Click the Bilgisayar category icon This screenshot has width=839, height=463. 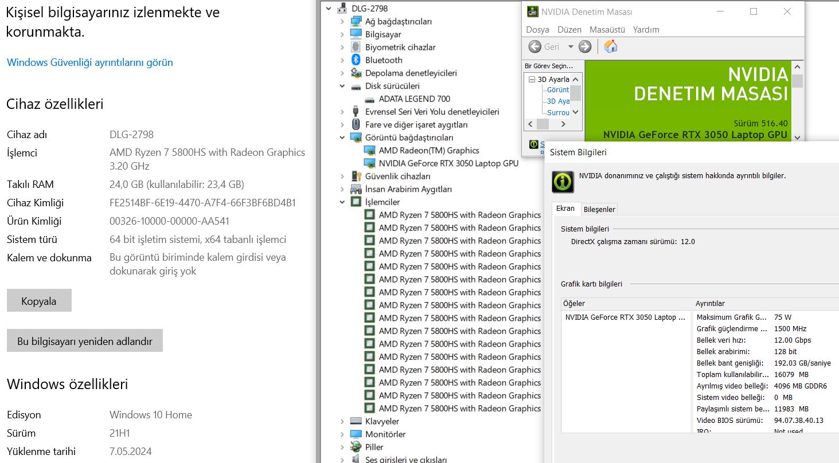click(356, 34)
